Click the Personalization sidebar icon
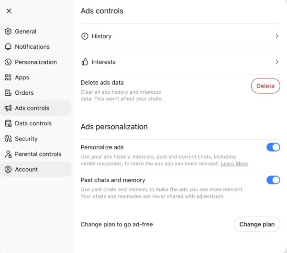Screen dimensions: 287x253 click(8, 62)
